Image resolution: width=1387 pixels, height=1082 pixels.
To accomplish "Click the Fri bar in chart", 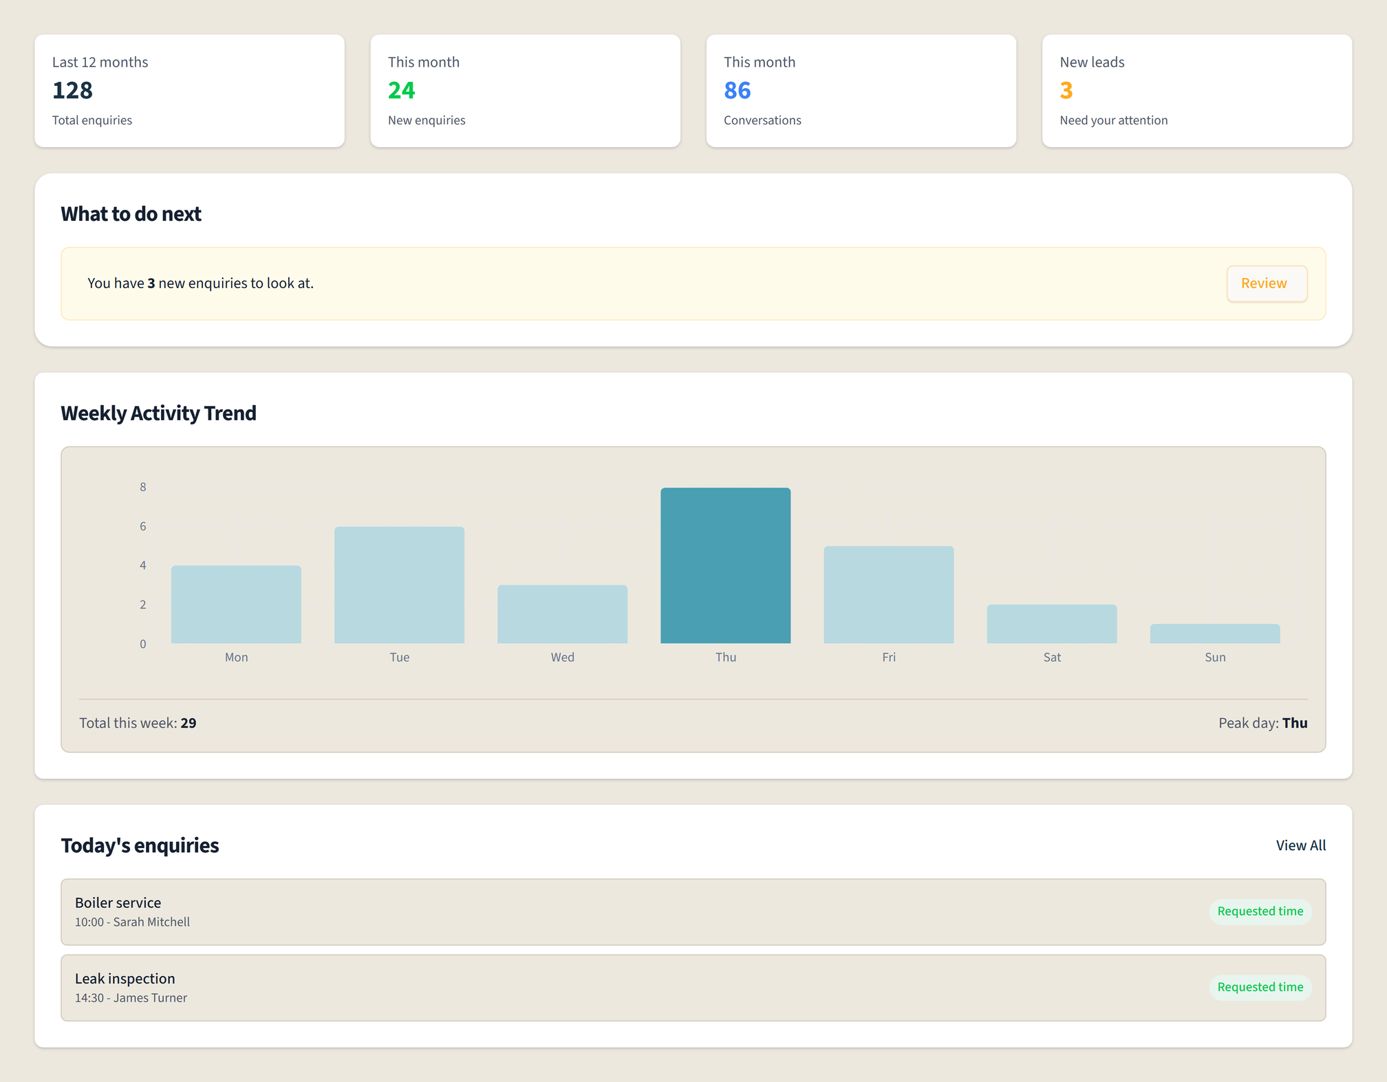I will pos(888,595).
